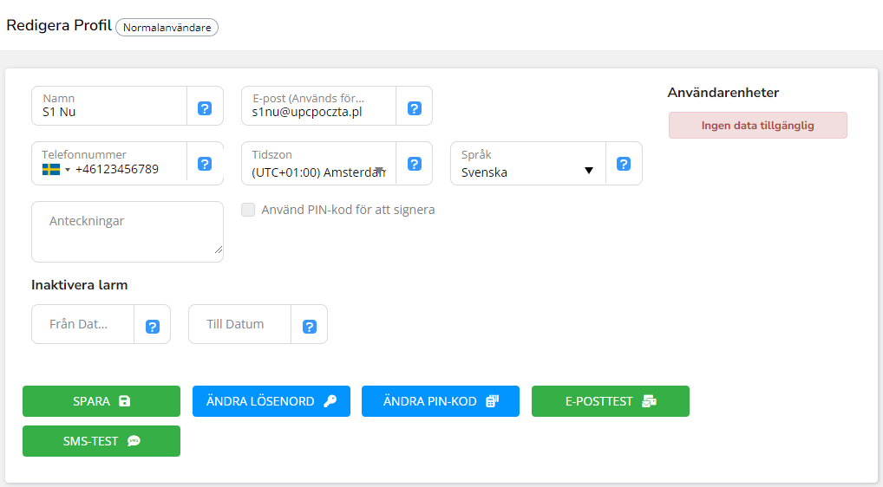Show help for the Till Datum field
Screen dimensions: 883x487
(309, 327)
